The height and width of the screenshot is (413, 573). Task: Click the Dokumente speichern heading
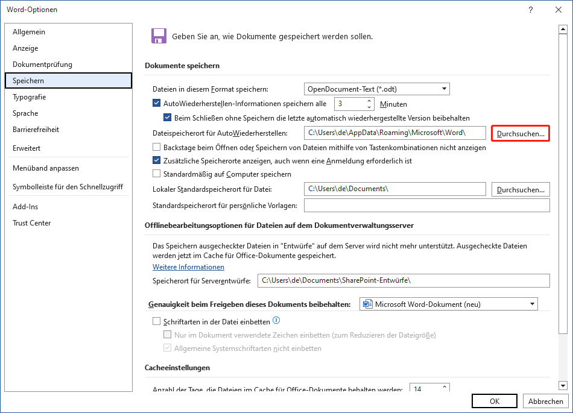pos(182,66)
